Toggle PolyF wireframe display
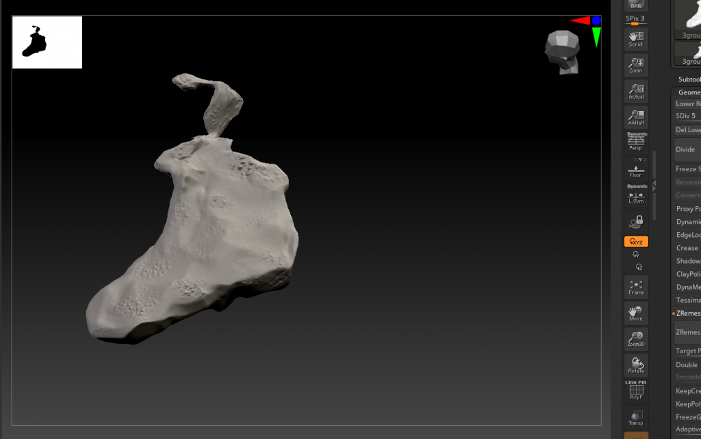701x439 pixels. coord(636,391)
